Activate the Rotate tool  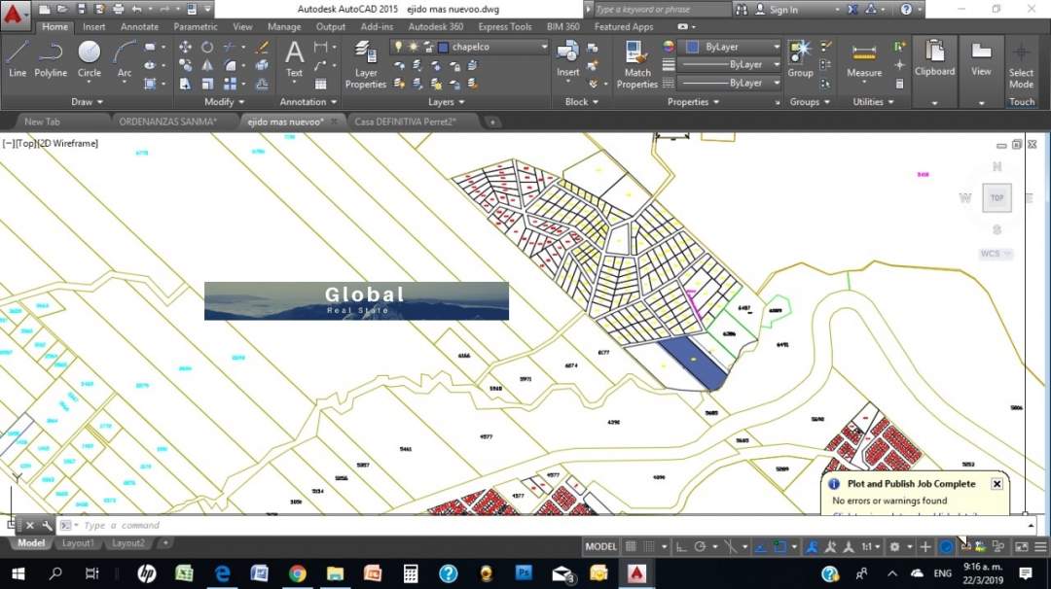(208, 47)
